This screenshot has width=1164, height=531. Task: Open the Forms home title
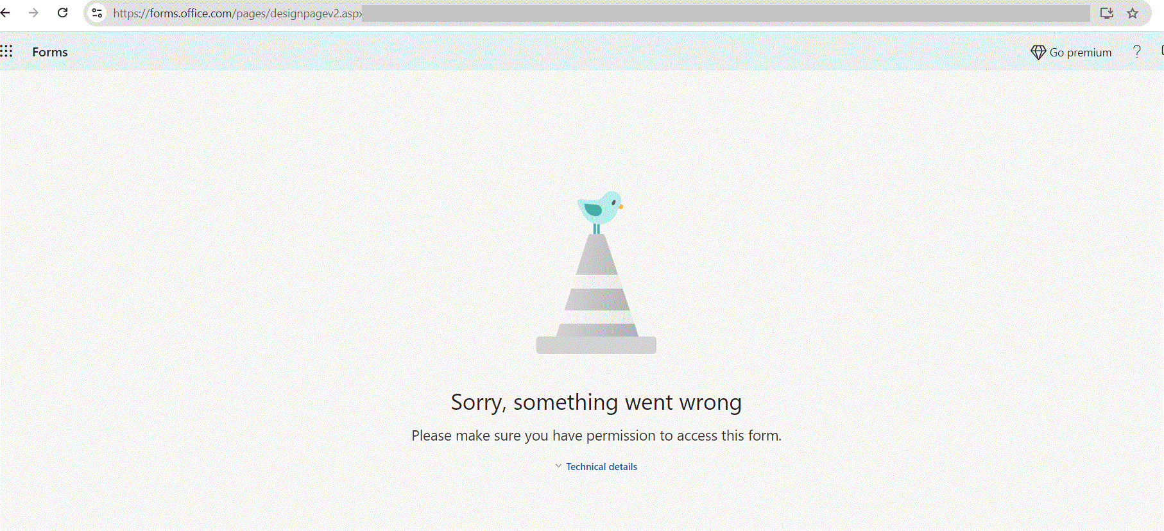50,52
